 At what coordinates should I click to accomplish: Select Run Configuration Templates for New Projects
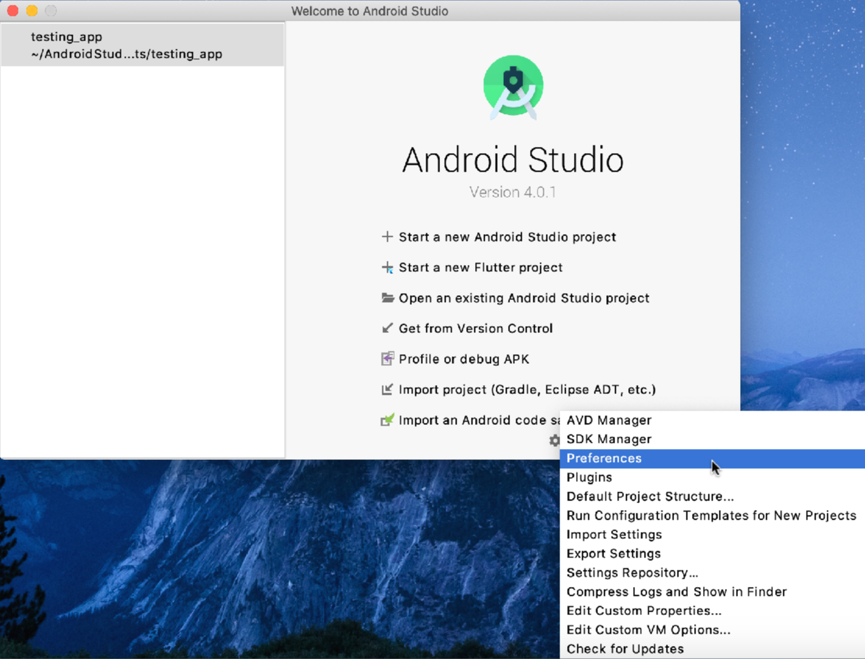(713, 516)
